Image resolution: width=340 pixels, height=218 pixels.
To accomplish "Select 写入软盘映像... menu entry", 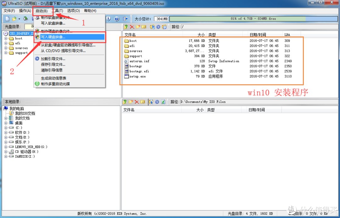I will point(69,23).
